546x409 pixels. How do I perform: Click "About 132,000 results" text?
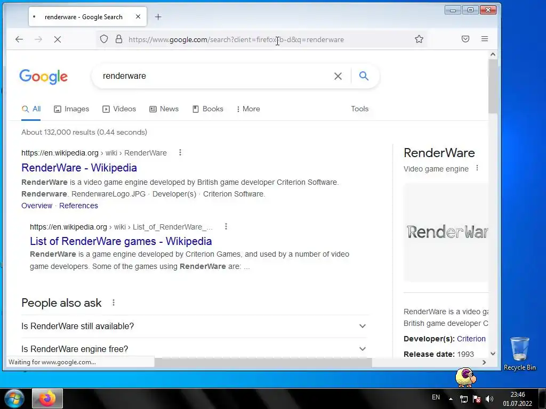(84, 132)
